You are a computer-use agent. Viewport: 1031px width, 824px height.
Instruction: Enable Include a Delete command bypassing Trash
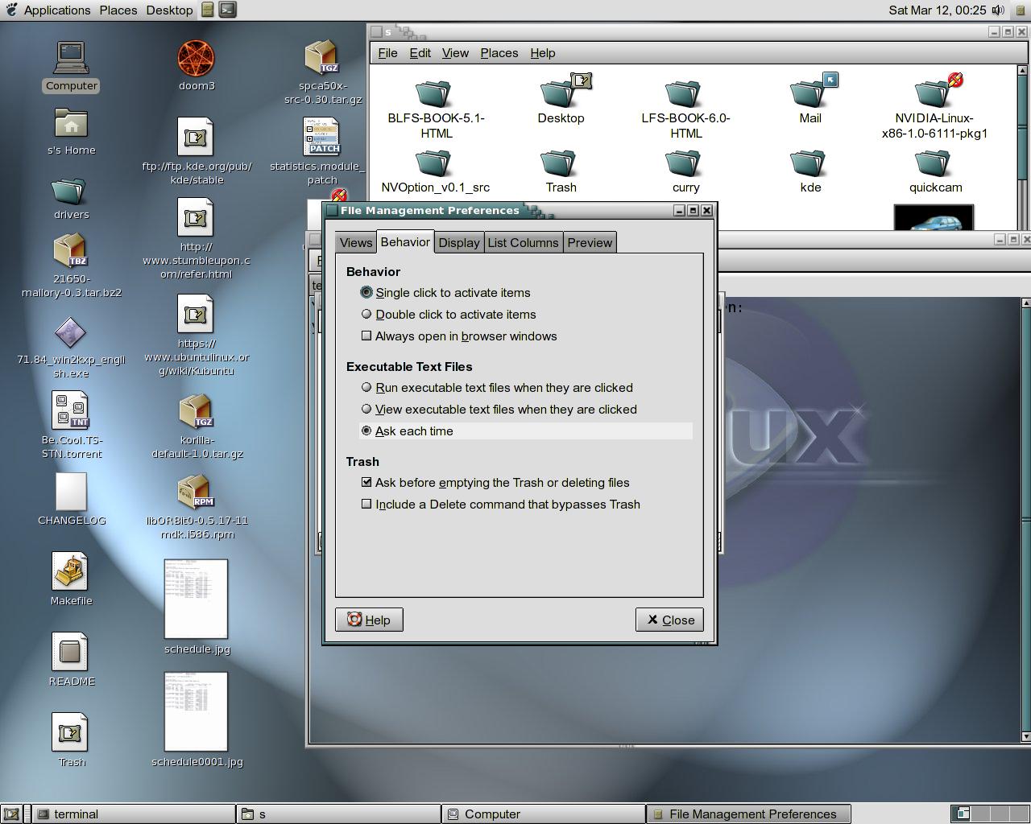(501, 505)
